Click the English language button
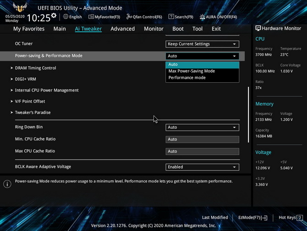 coord(76,17)
